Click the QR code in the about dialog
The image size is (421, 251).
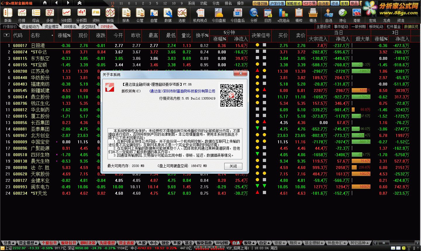pos(231,95)
